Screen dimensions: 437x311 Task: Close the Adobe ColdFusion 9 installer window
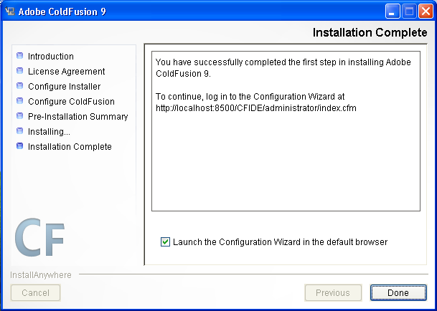pyautogui.click(x=426, y=11)
